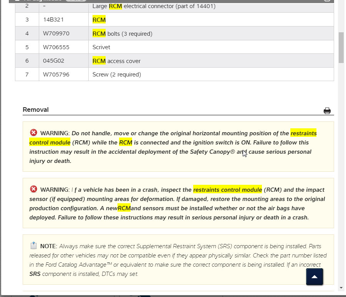Click 'Ford Catalog Advantage™' in the note
Screen dimensions: 346x297
(x=79, y=265)
